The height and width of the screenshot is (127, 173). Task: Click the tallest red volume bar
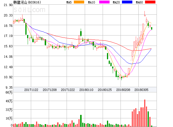click(145, 113)
